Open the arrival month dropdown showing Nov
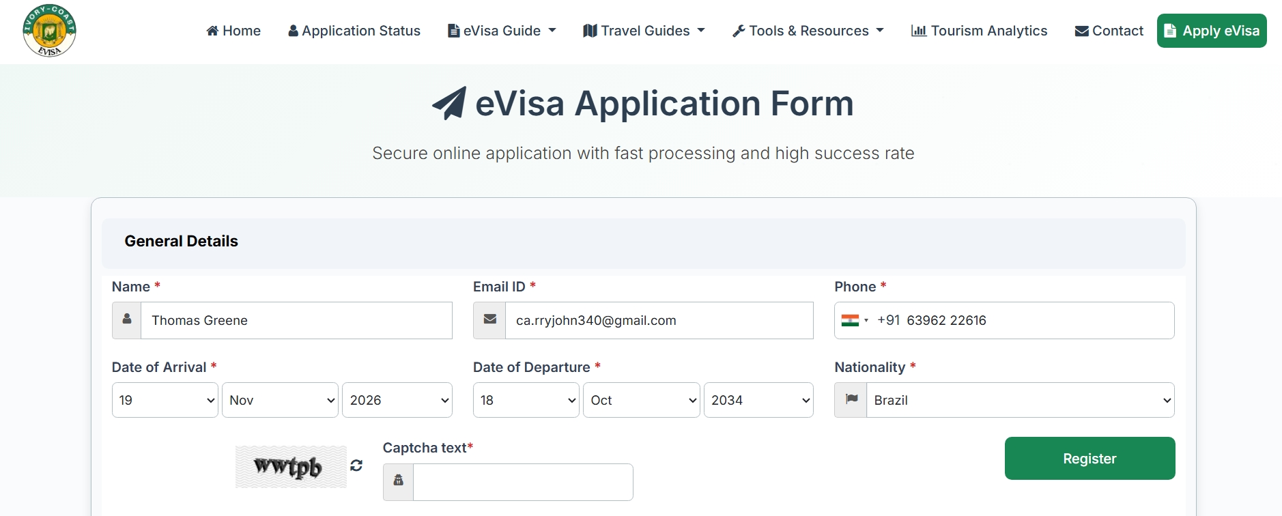This screenshot has width=1282, height=516. pyautogui.click(x=280, y=400)
